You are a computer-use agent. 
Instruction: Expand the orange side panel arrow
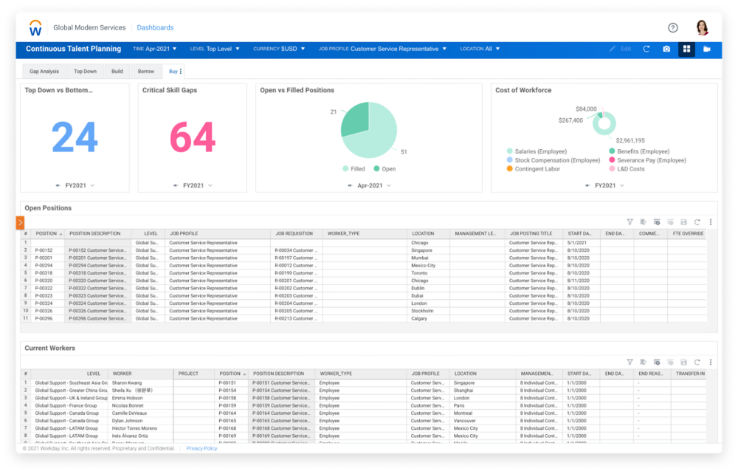click(20, 222)
